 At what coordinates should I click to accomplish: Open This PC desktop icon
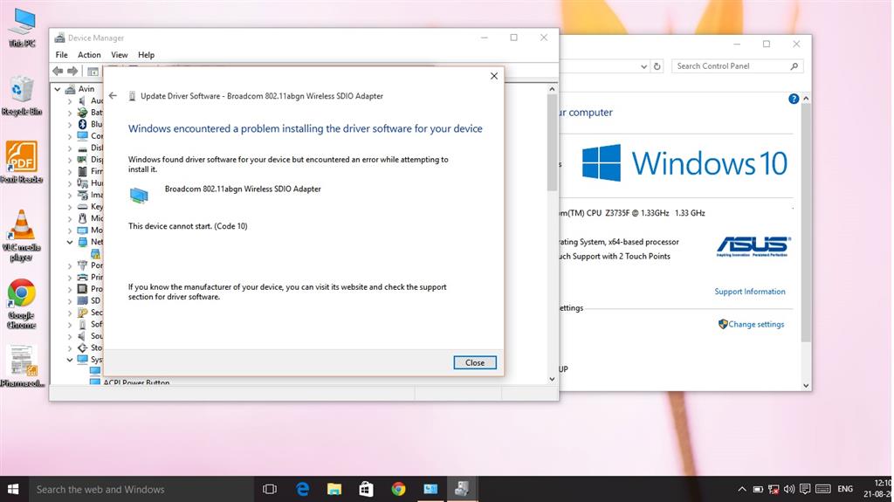coord(22,27)
